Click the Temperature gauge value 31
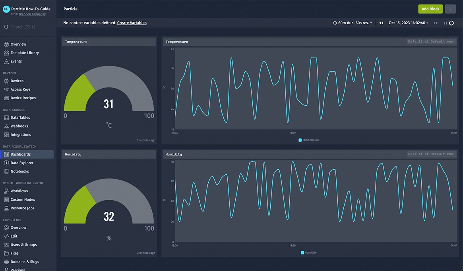 [x=108, y=104]
